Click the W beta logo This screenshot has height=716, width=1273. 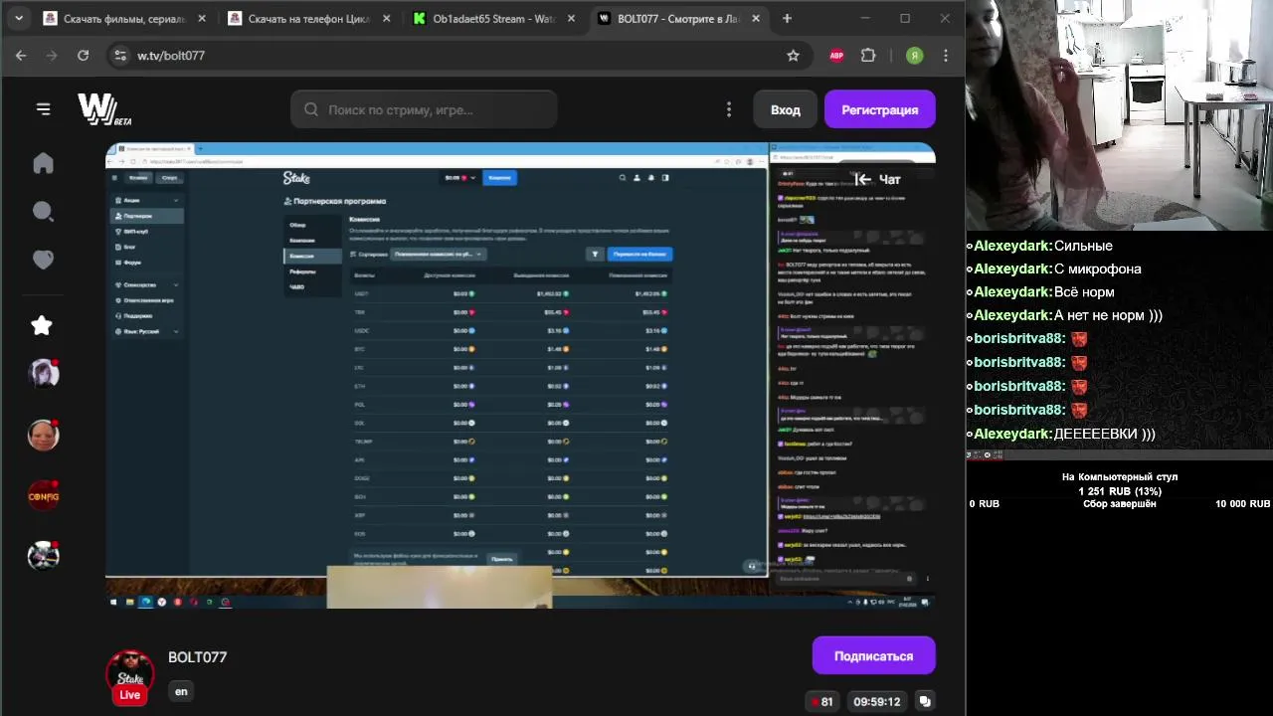104,109
